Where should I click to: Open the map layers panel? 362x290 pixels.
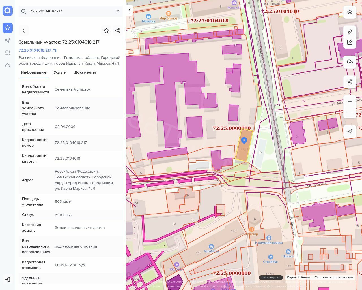click(x=350, y=12)
